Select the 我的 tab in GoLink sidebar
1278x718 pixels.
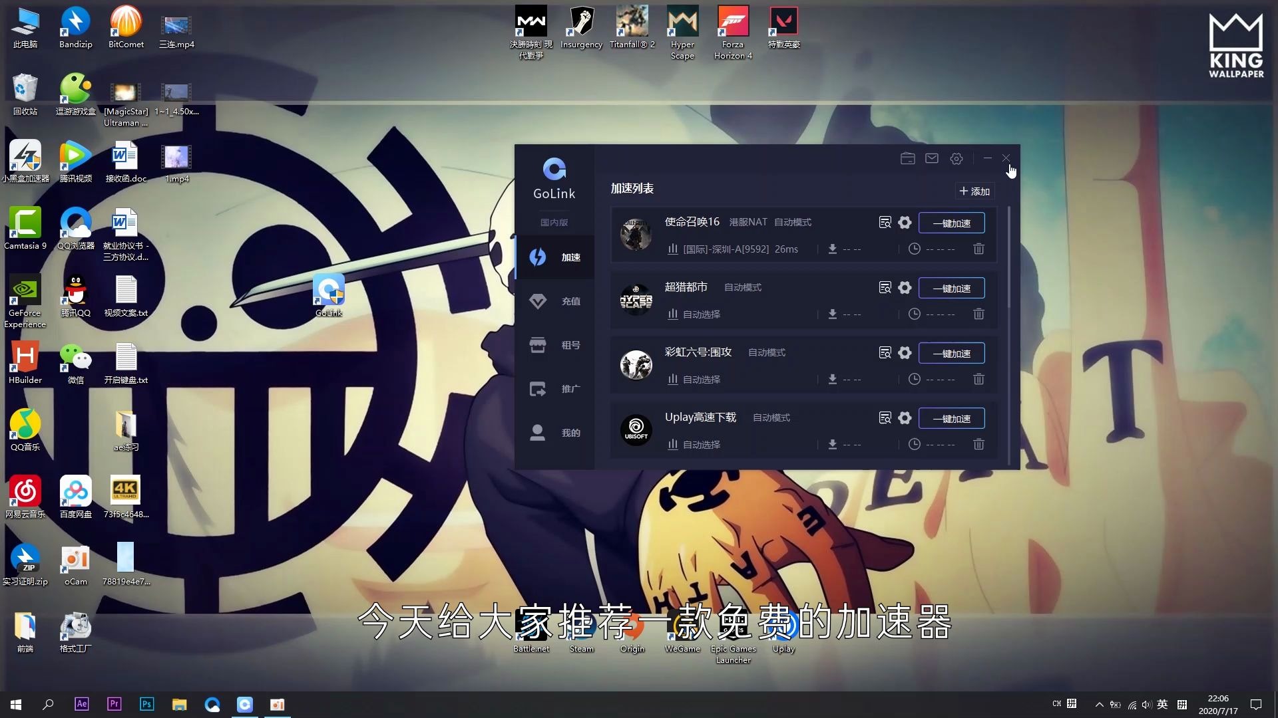[554, 433]
